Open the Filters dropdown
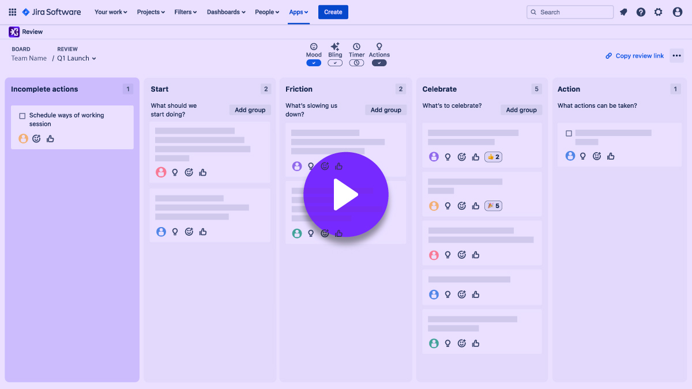Image resolution: width=692 pixels, height=389 pixels. 185,12
